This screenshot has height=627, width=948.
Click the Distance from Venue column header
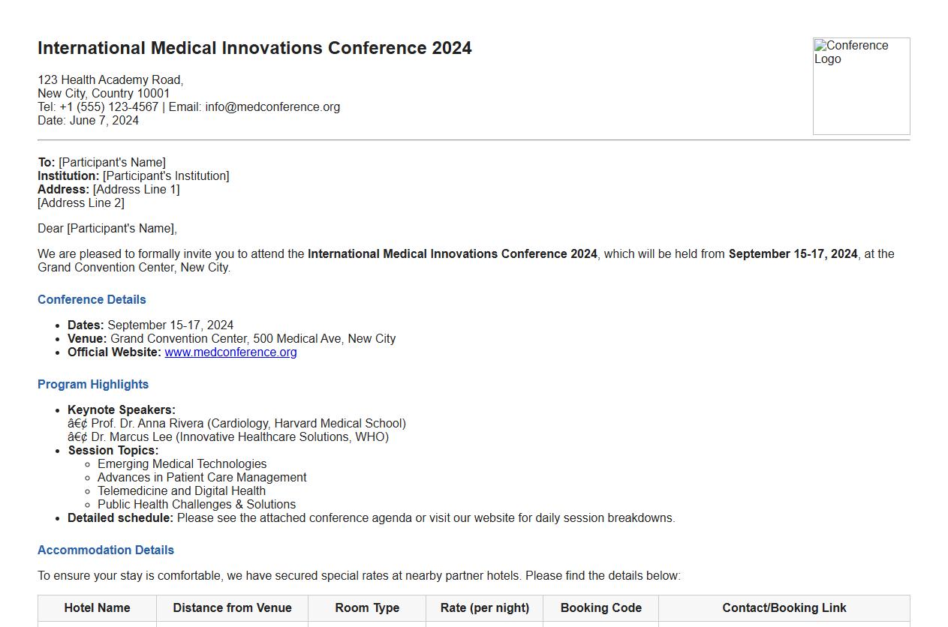coord(232,608)
